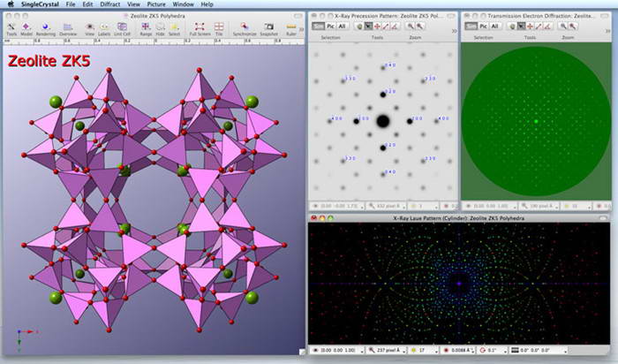Select angle measure tool in Precession Pattern window
The image size is (618, 364).
tap(396, 26)
